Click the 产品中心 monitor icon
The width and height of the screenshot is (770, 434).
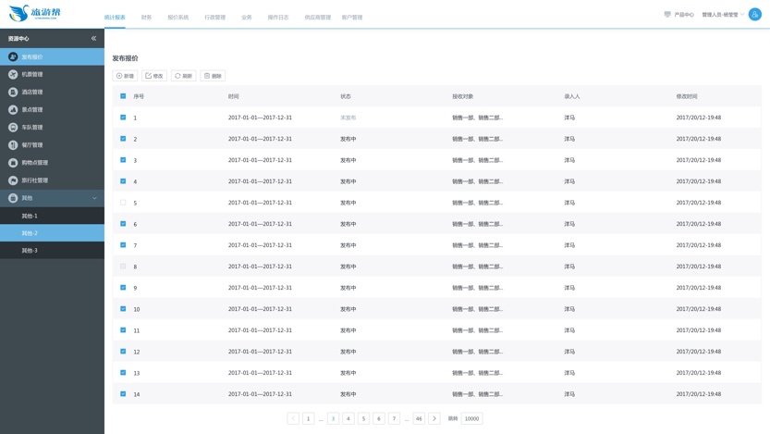[x=667, y=15]
